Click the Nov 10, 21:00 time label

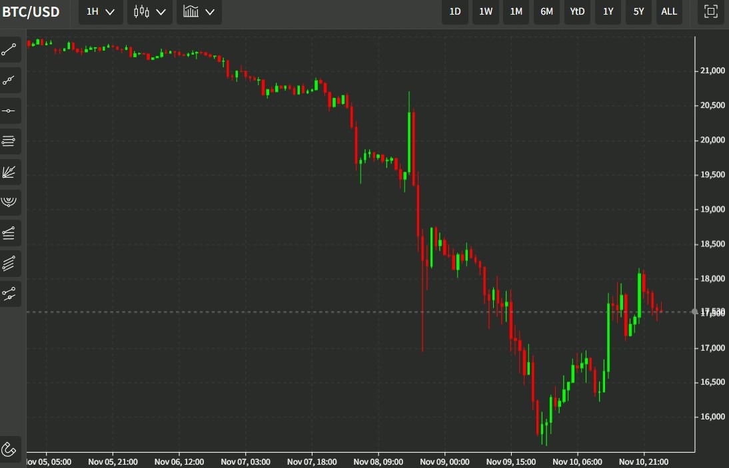644,462
